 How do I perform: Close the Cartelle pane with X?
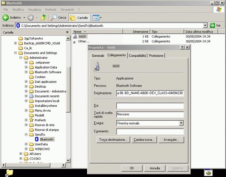click(67, 32)
